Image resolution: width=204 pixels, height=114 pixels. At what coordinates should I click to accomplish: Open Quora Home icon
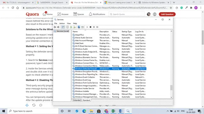coord(48,14)
